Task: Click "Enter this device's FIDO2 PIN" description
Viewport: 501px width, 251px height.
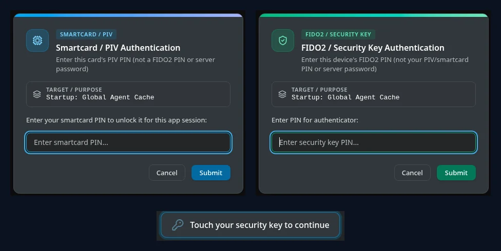Action: 384,64
